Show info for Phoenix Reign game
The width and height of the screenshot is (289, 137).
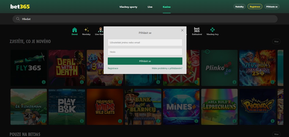[x=273, y=121]
